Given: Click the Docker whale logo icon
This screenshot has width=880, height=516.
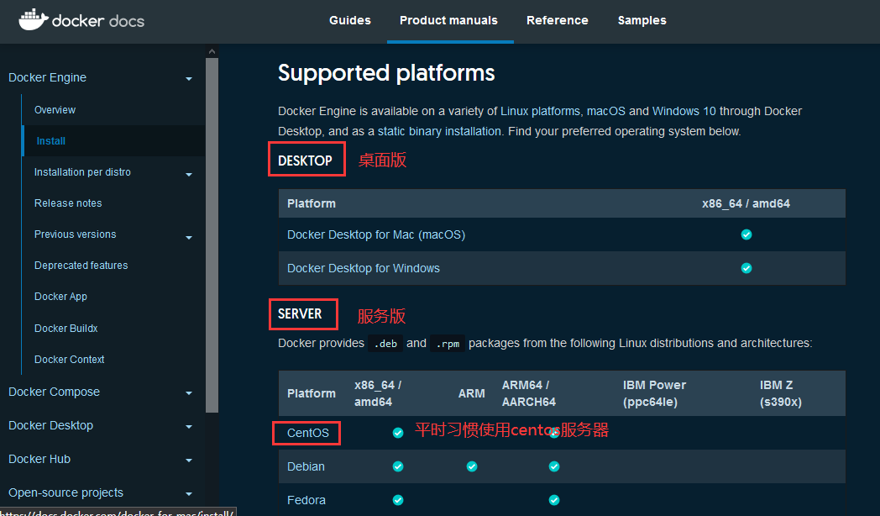Looking at the screenshot, I should 33,19.
